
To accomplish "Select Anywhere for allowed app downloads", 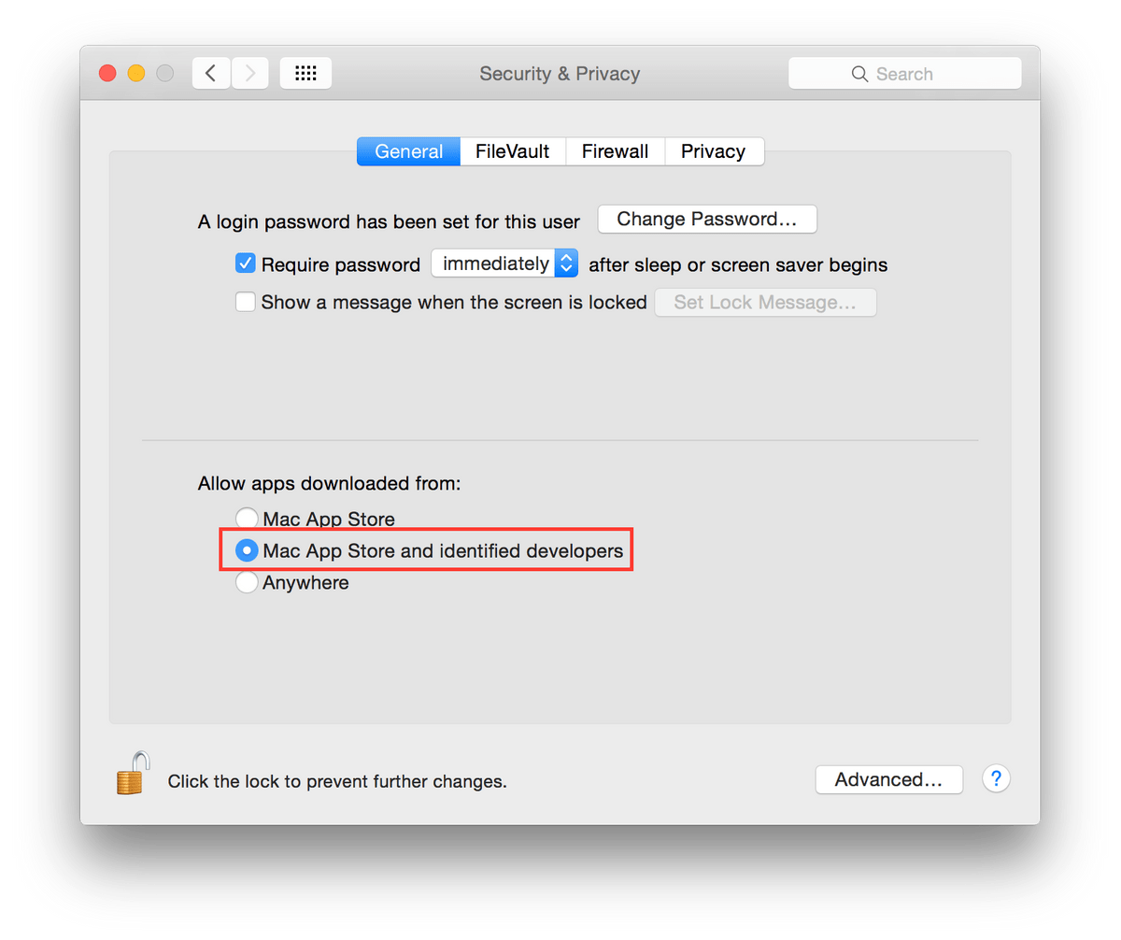I will (247, 581).
